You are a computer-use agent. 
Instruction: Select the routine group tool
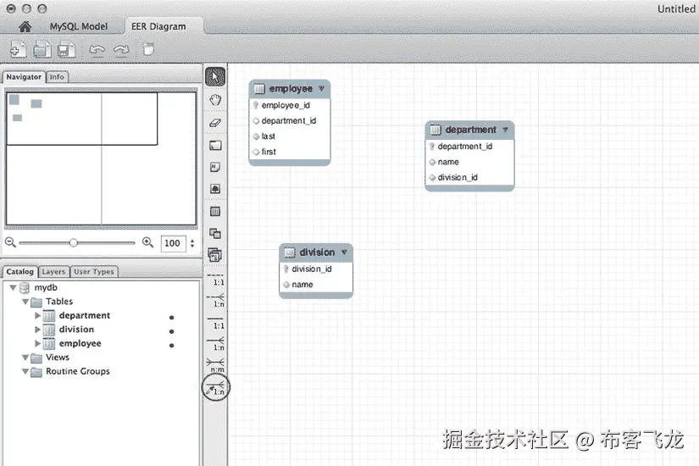click(x=215, y=255)
